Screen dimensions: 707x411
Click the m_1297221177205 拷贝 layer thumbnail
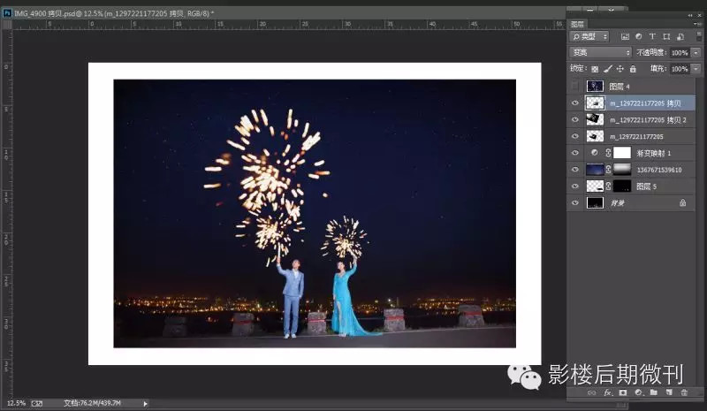click(x=595, y=103)
